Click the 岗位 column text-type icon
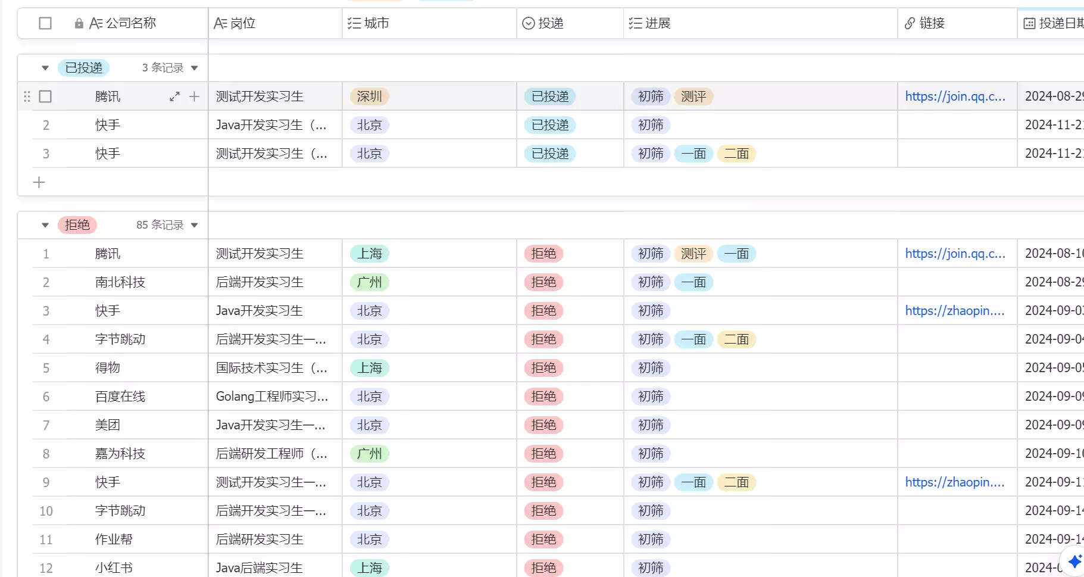1084x577 pixels. (220, 23)
